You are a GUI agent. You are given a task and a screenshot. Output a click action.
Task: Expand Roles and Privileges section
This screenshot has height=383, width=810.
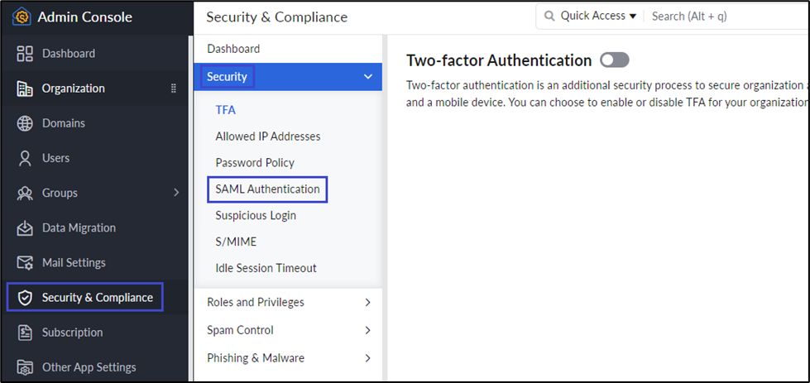[x=368, y=303]
